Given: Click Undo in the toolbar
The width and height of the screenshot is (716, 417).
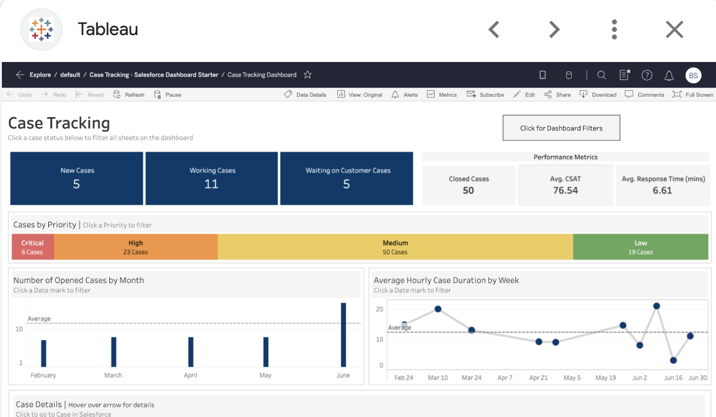Looking at the screenshot, I should 19,95.
